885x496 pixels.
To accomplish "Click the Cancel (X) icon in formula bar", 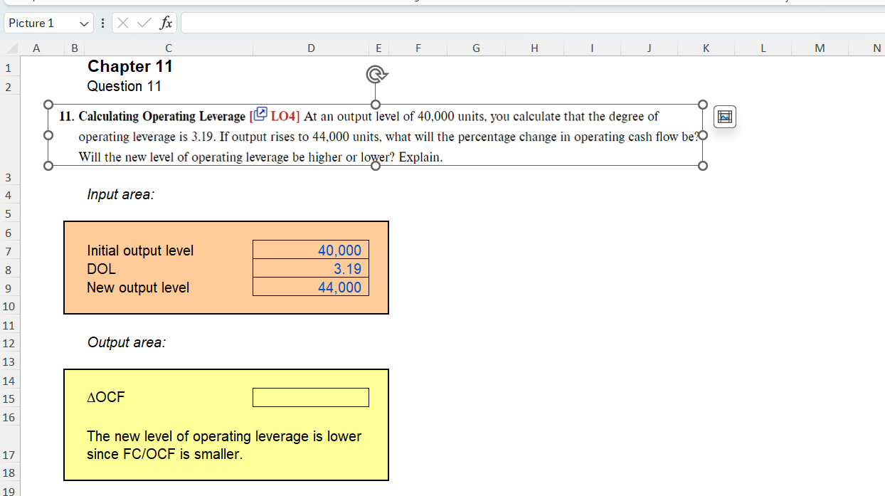I will (121, 22).
